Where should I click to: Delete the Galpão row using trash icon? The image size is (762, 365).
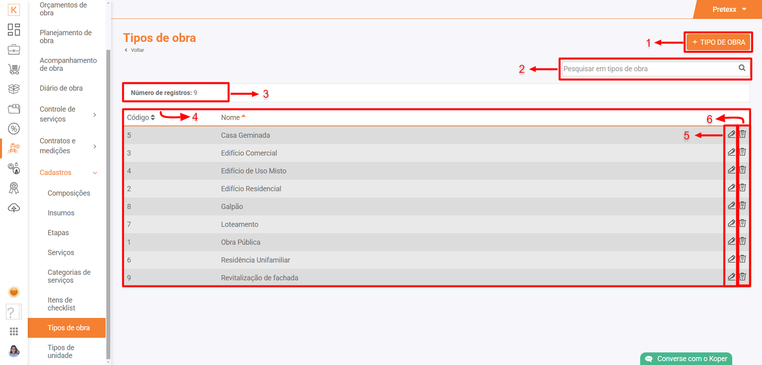742,206
